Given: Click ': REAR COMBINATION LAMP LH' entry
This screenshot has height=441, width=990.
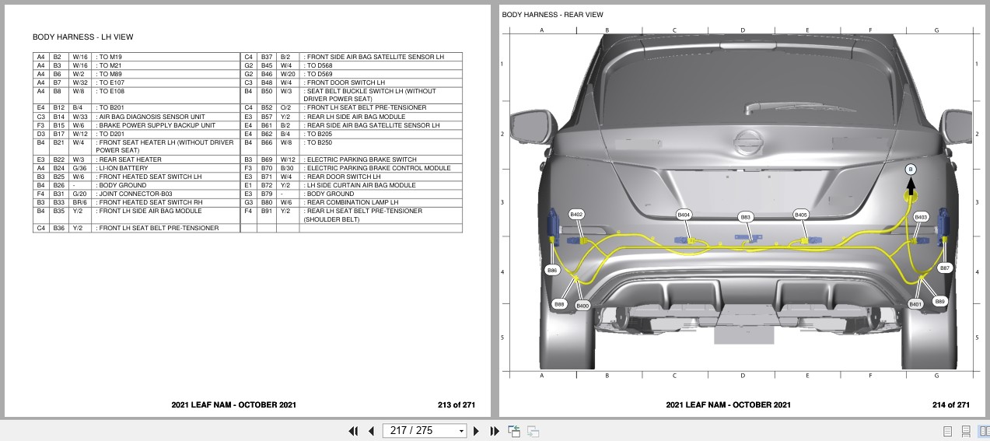Looking at the screenshot, I should pos(350,202).
